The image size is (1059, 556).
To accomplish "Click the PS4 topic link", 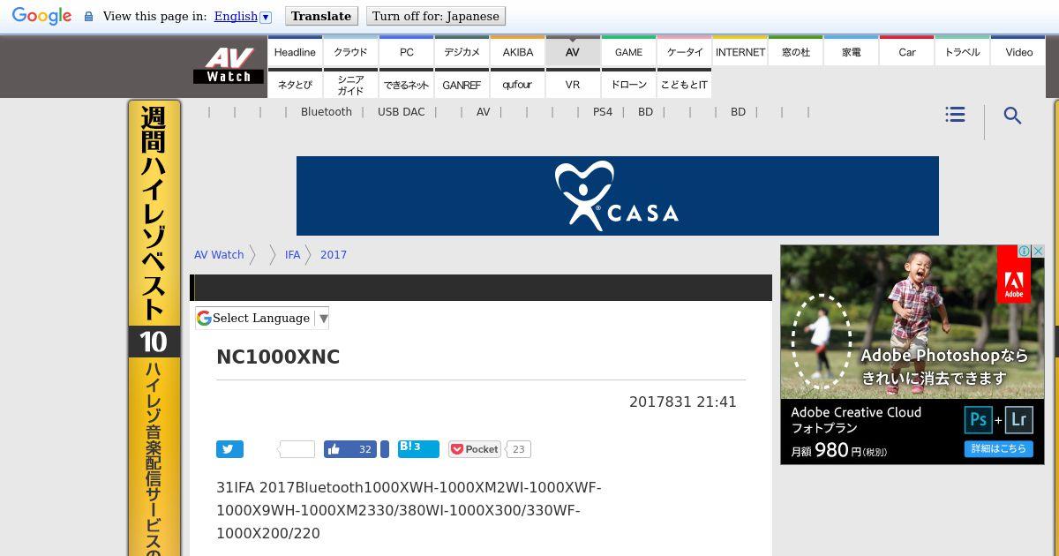I will pyautogui.click(x=603, y=112).
